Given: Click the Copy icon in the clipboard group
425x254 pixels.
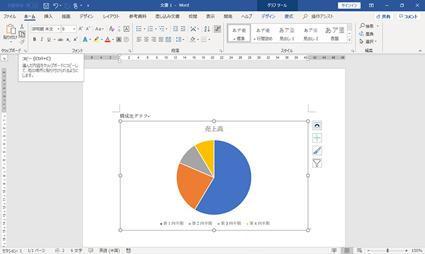Looking at the screenshot, I should tap(22, 34).
